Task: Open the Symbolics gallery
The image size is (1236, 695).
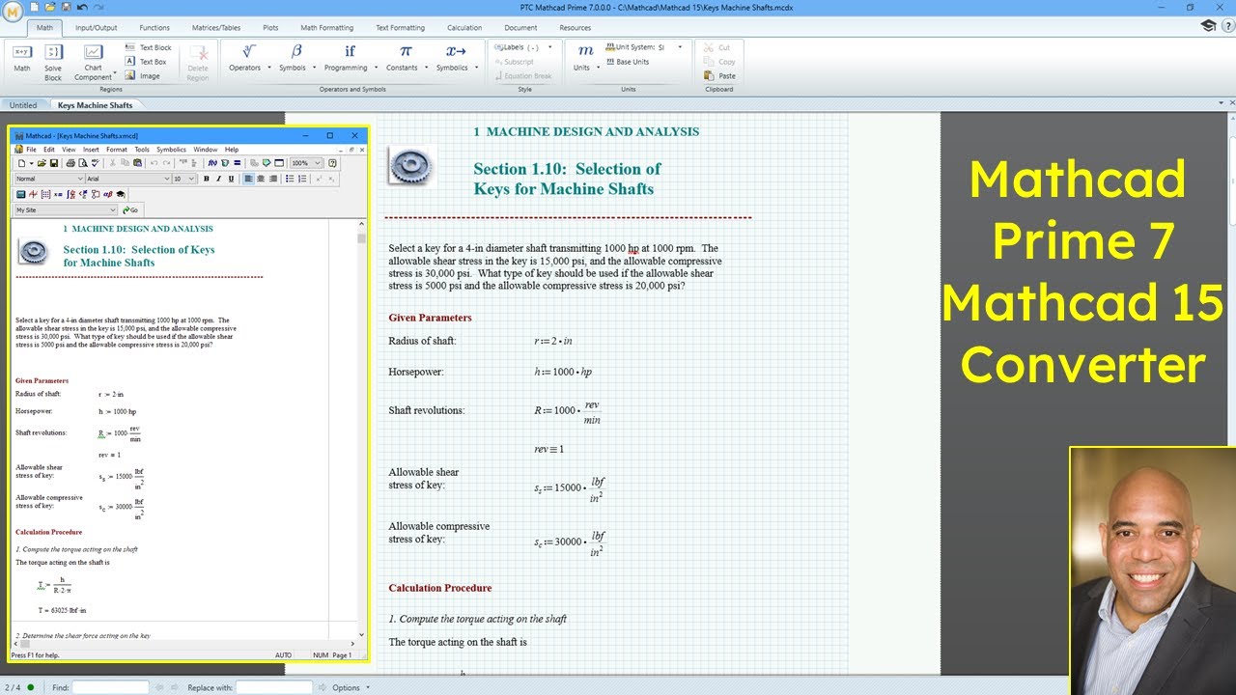Action: [456, 58]
